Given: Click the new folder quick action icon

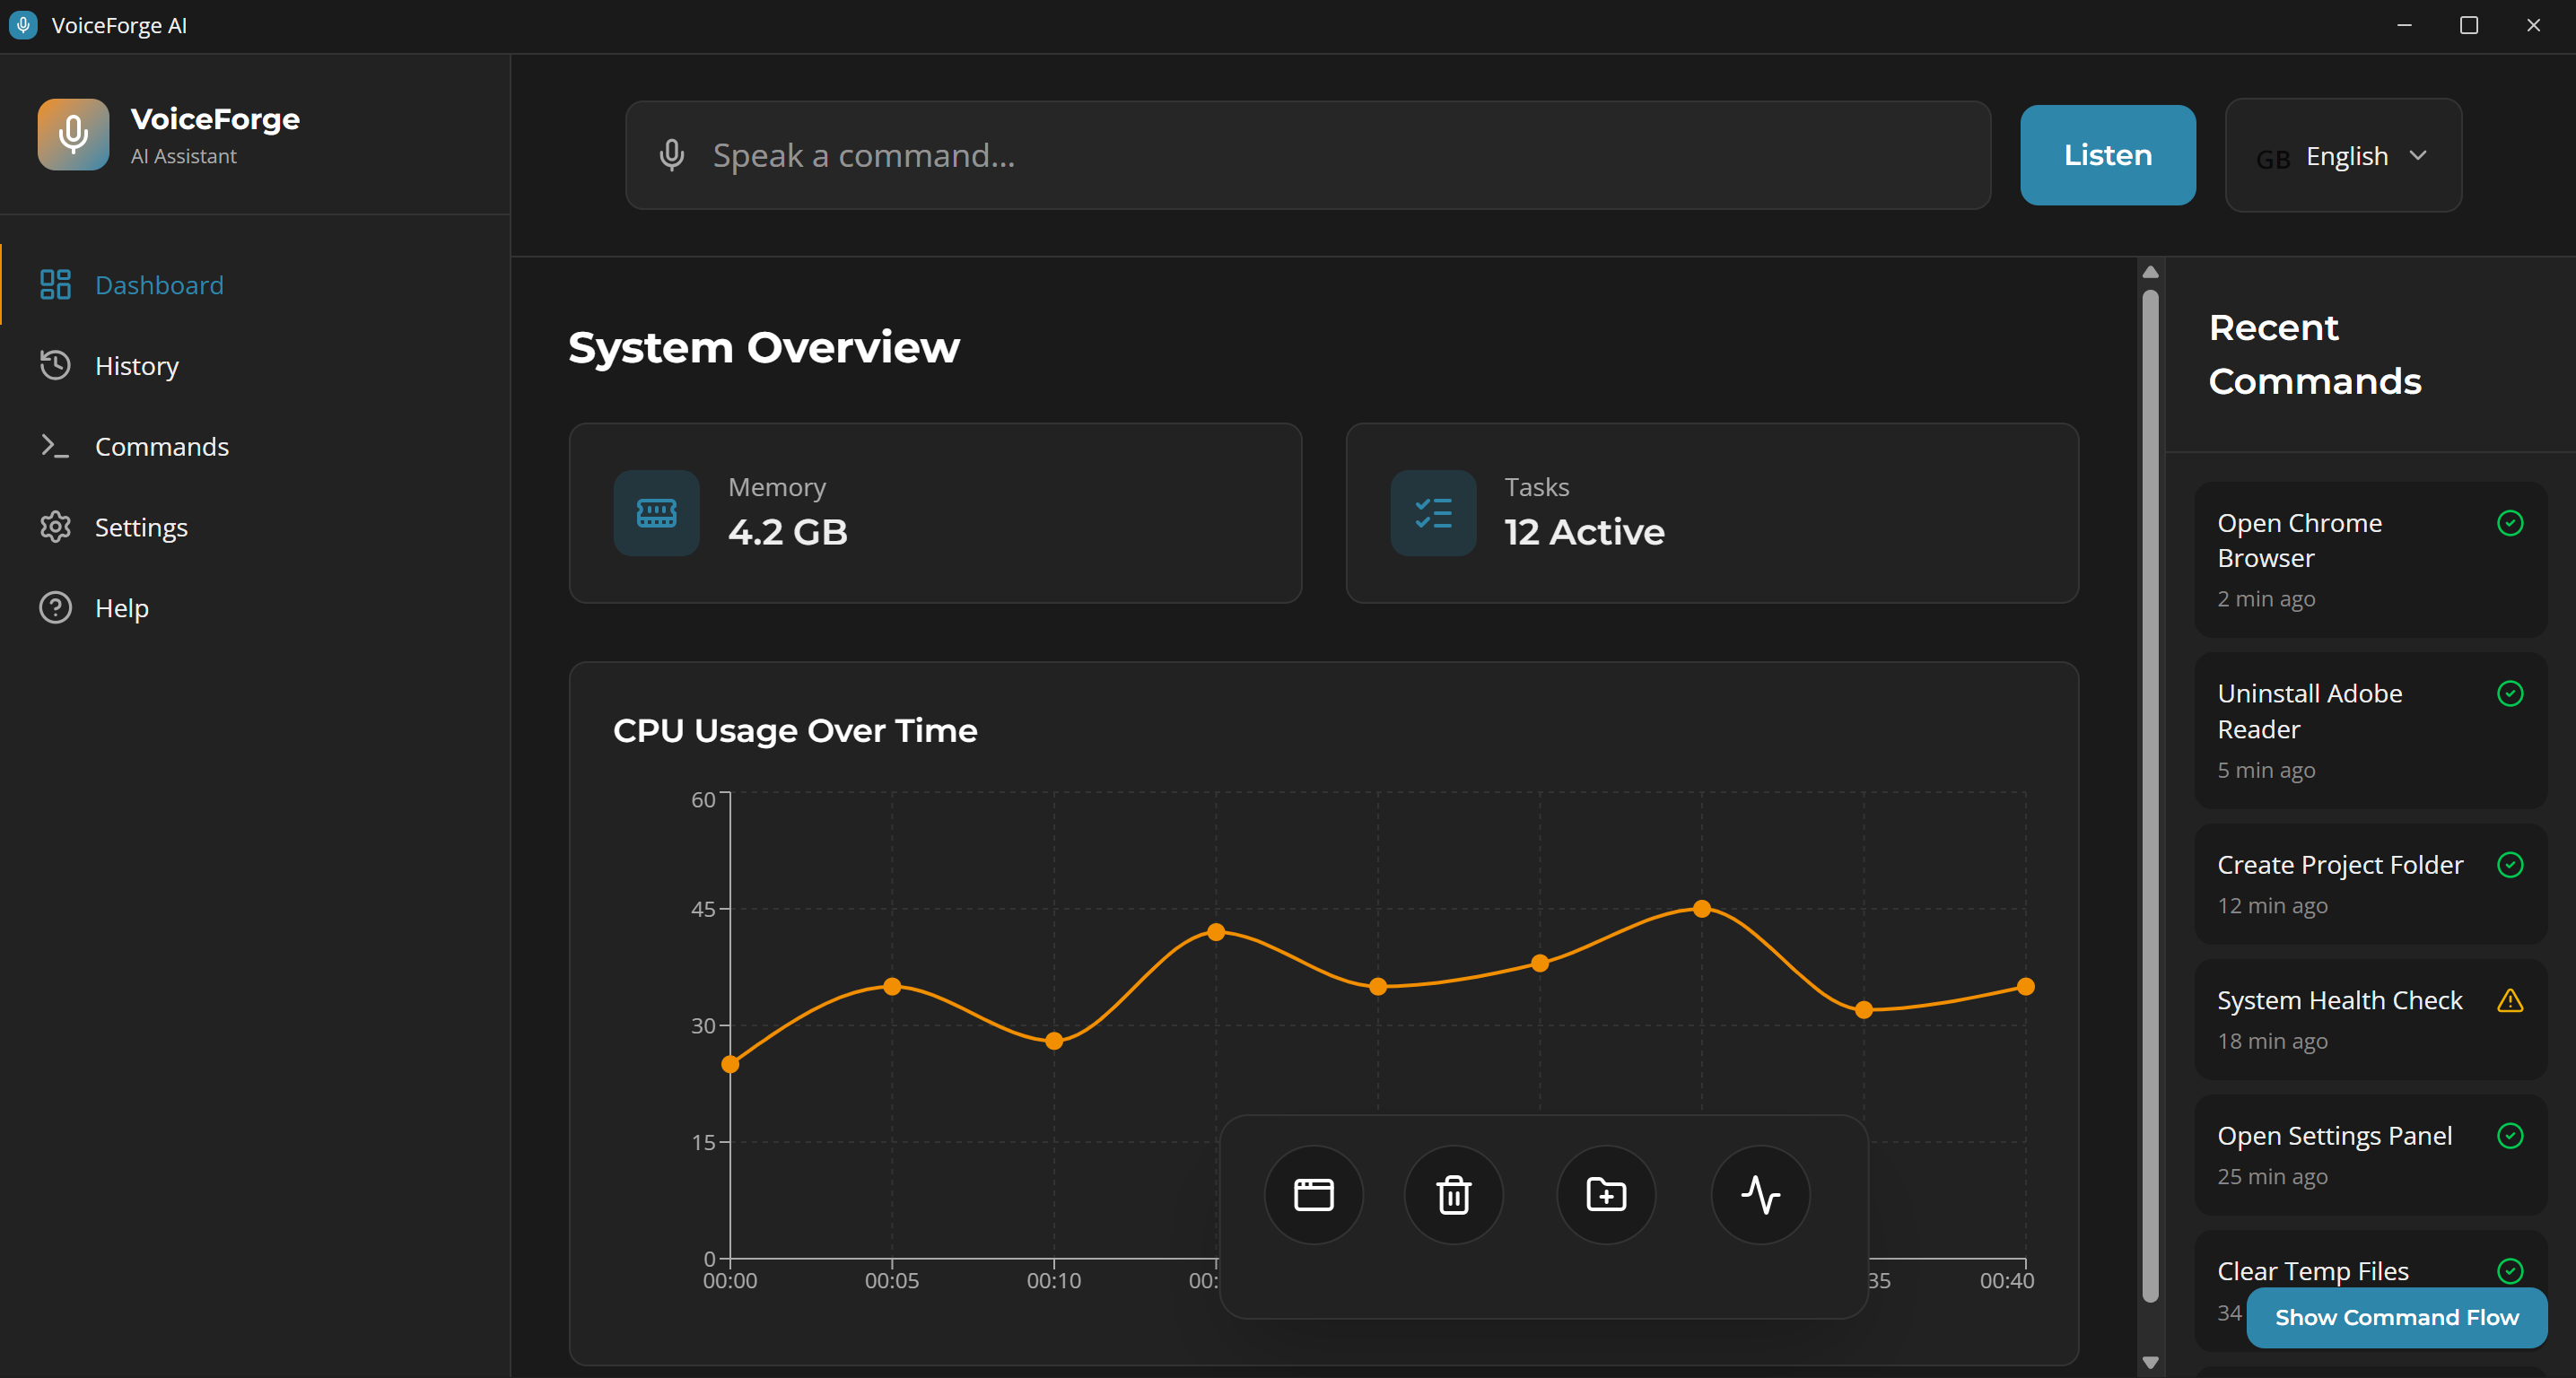Looking at the screenshot, I should [1606, 1194].
